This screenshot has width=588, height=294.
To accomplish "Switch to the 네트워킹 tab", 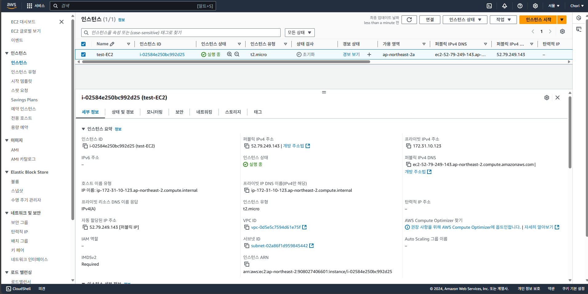I will click(x=204, y=112).
